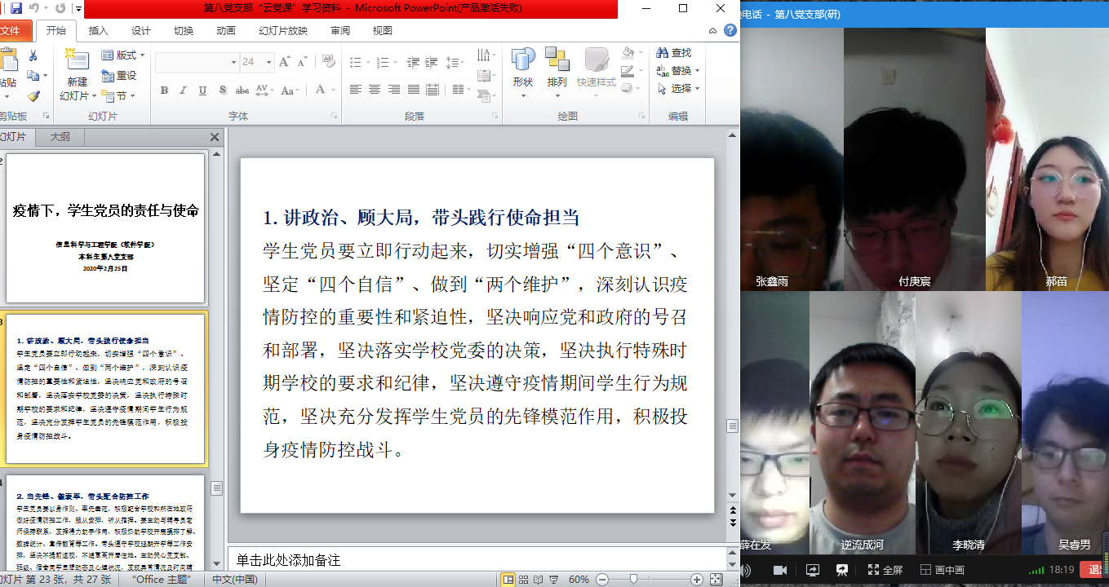Click the screen share icon in meeting toolbar

pos(813,570)
